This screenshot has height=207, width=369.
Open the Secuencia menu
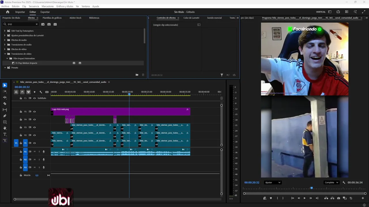[34, 6]
